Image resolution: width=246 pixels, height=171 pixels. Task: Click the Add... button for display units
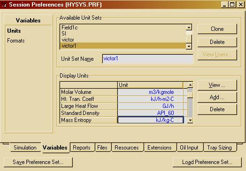[217, 97]
